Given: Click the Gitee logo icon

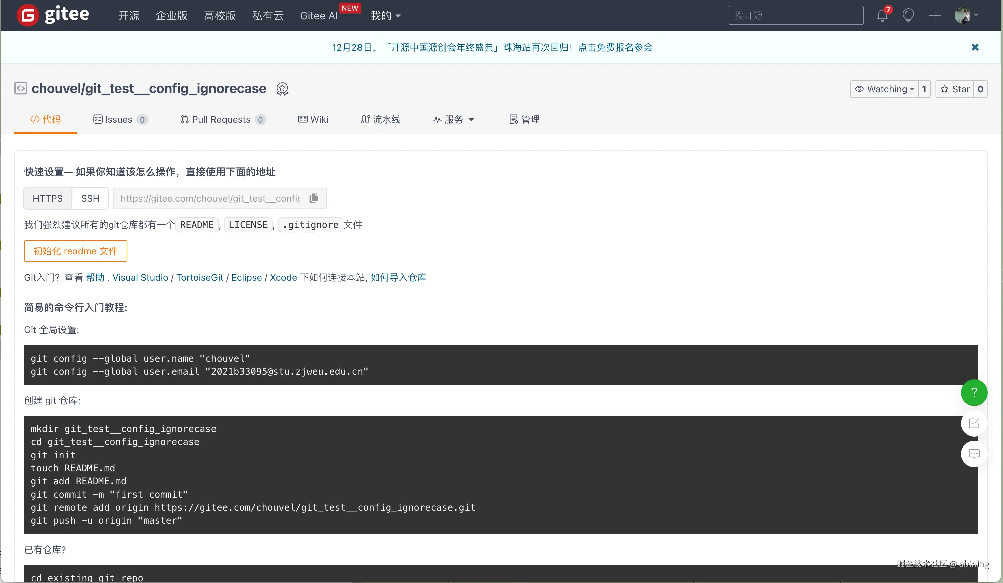Looking at the screenshot, I should [x=28, y=15].
